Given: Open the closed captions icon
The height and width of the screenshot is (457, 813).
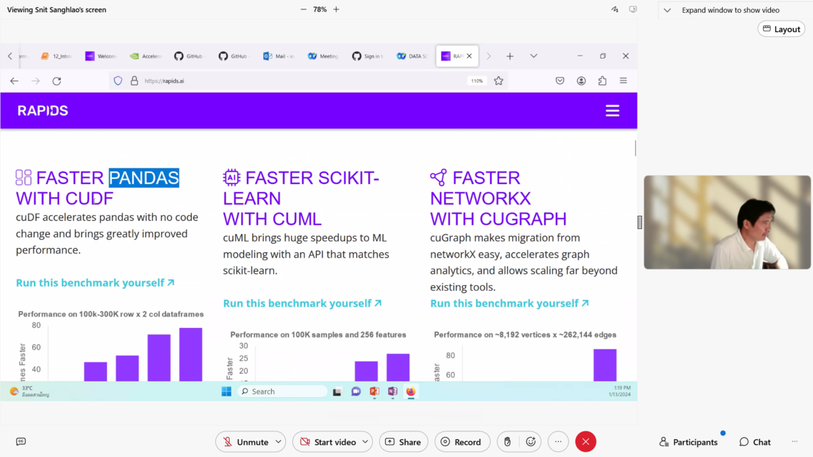Looking at the screenshot, I should point(21,442).
